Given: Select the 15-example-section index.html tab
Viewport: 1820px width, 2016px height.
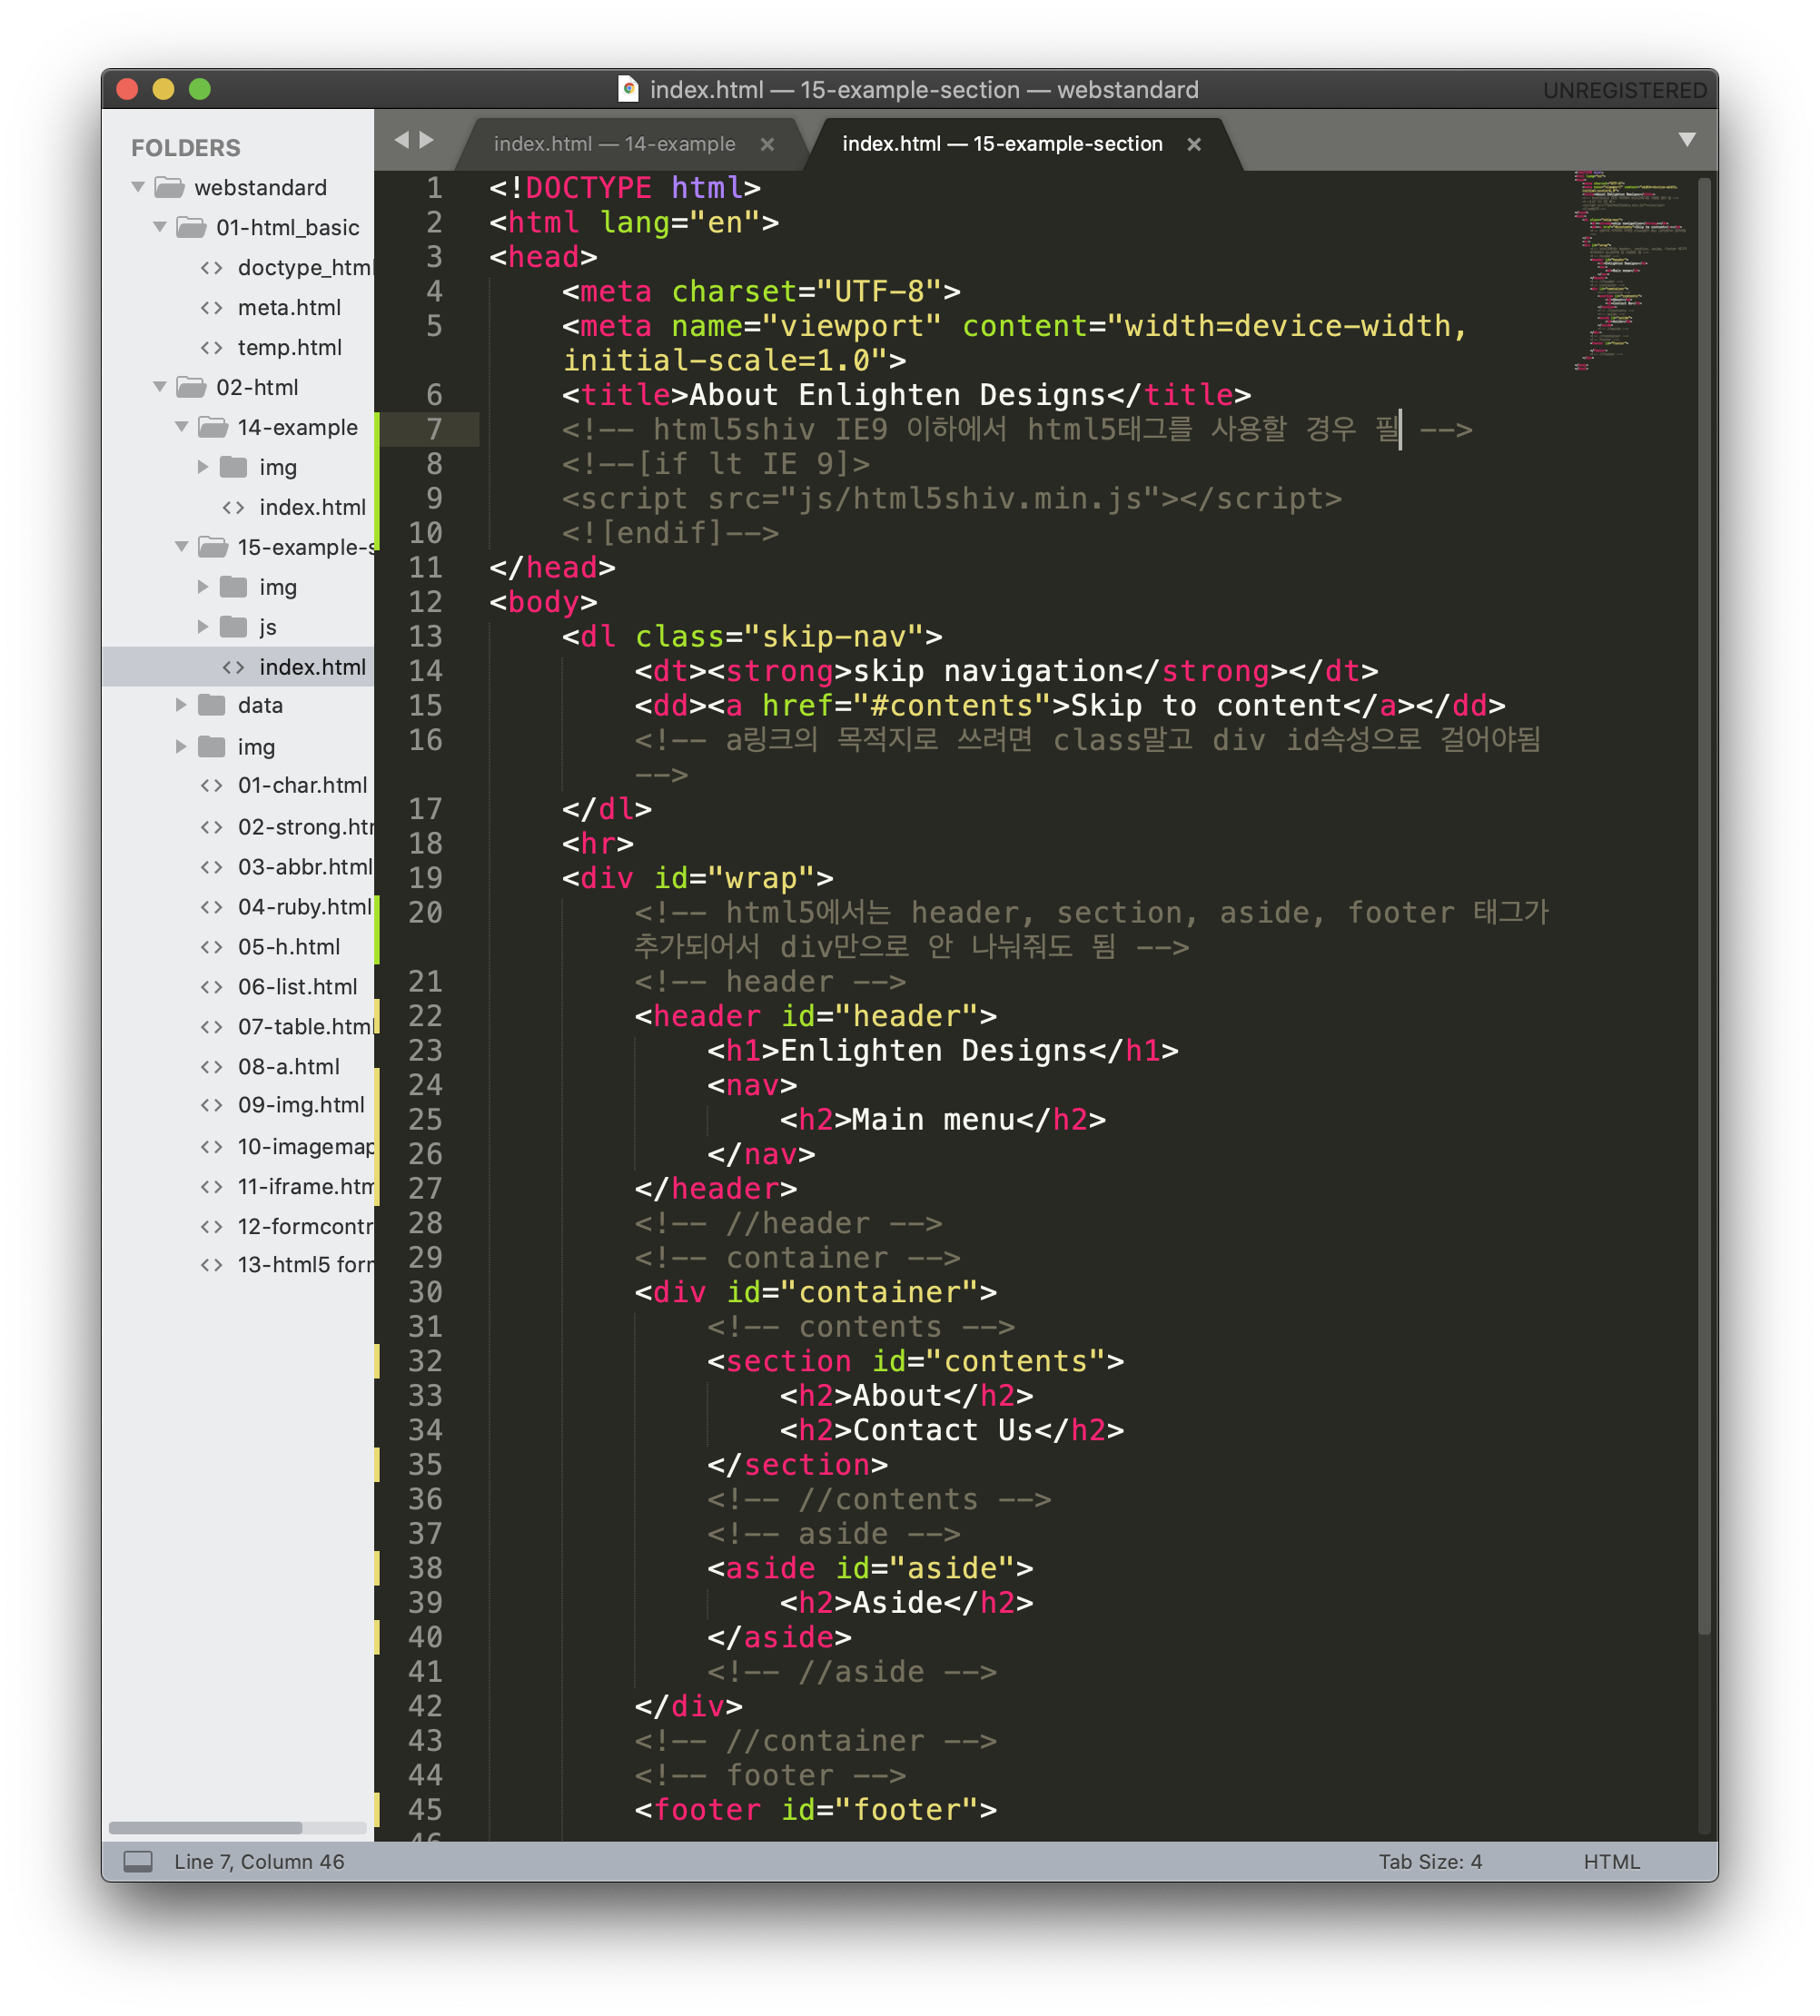Looking at the screenshot, I should (1001, 144).
